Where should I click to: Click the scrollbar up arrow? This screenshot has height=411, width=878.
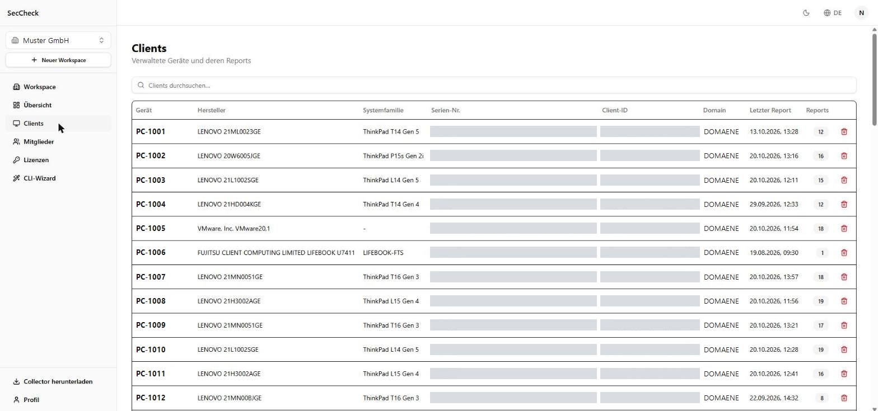pyautogui.click(x=874, y=30)
